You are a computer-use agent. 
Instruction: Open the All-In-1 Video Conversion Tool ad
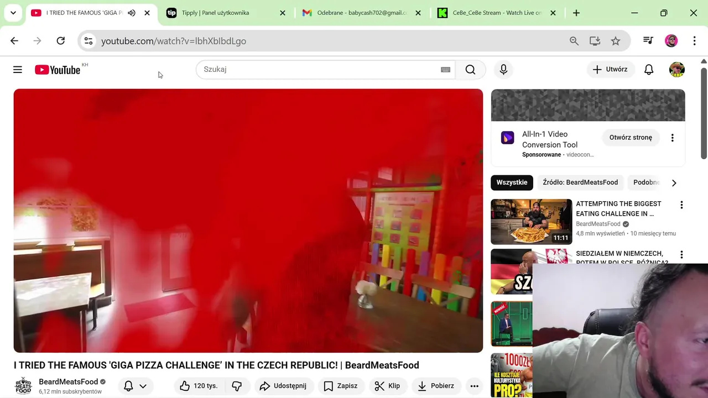pyautogui.click(x=550, y=139)
